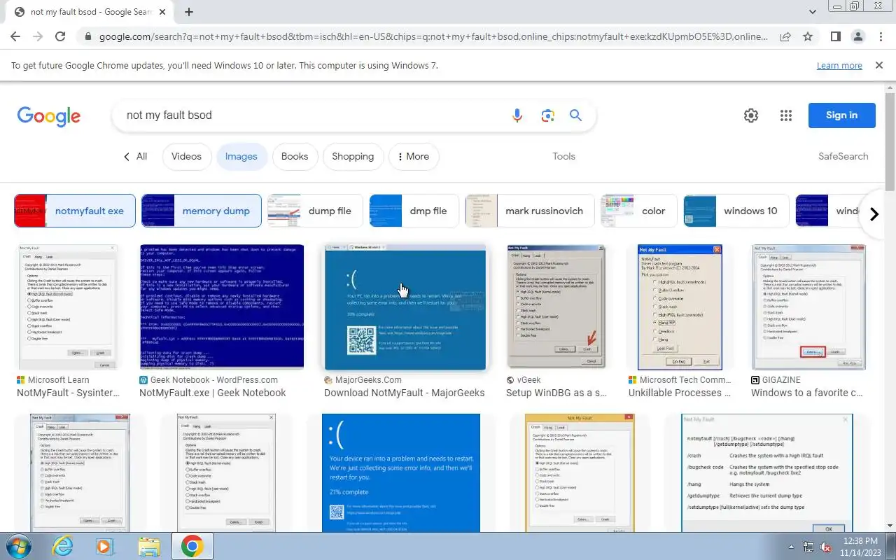The image size is (896, 560).
Task: Click the voice search microphone icon
Action: [517, 115]
